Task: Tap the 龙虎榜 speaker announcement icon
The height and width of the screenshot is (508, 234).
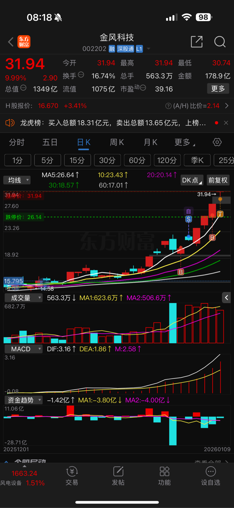Action: (10, 123)
